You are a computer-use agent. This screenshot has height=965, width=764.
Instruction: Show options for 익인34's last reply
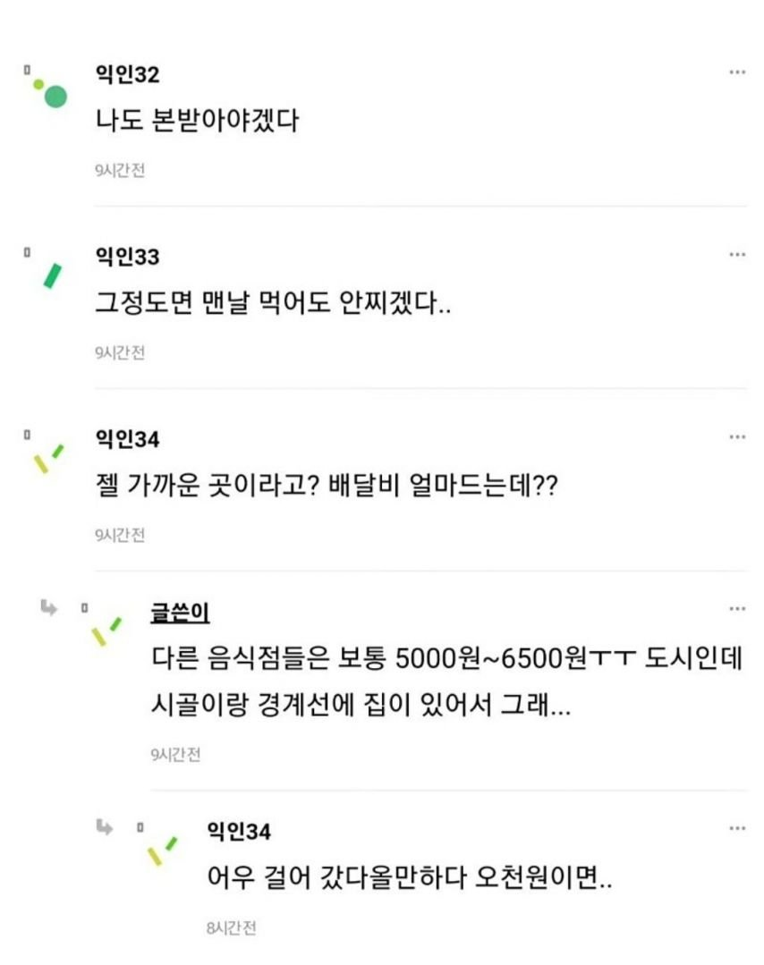737,829
